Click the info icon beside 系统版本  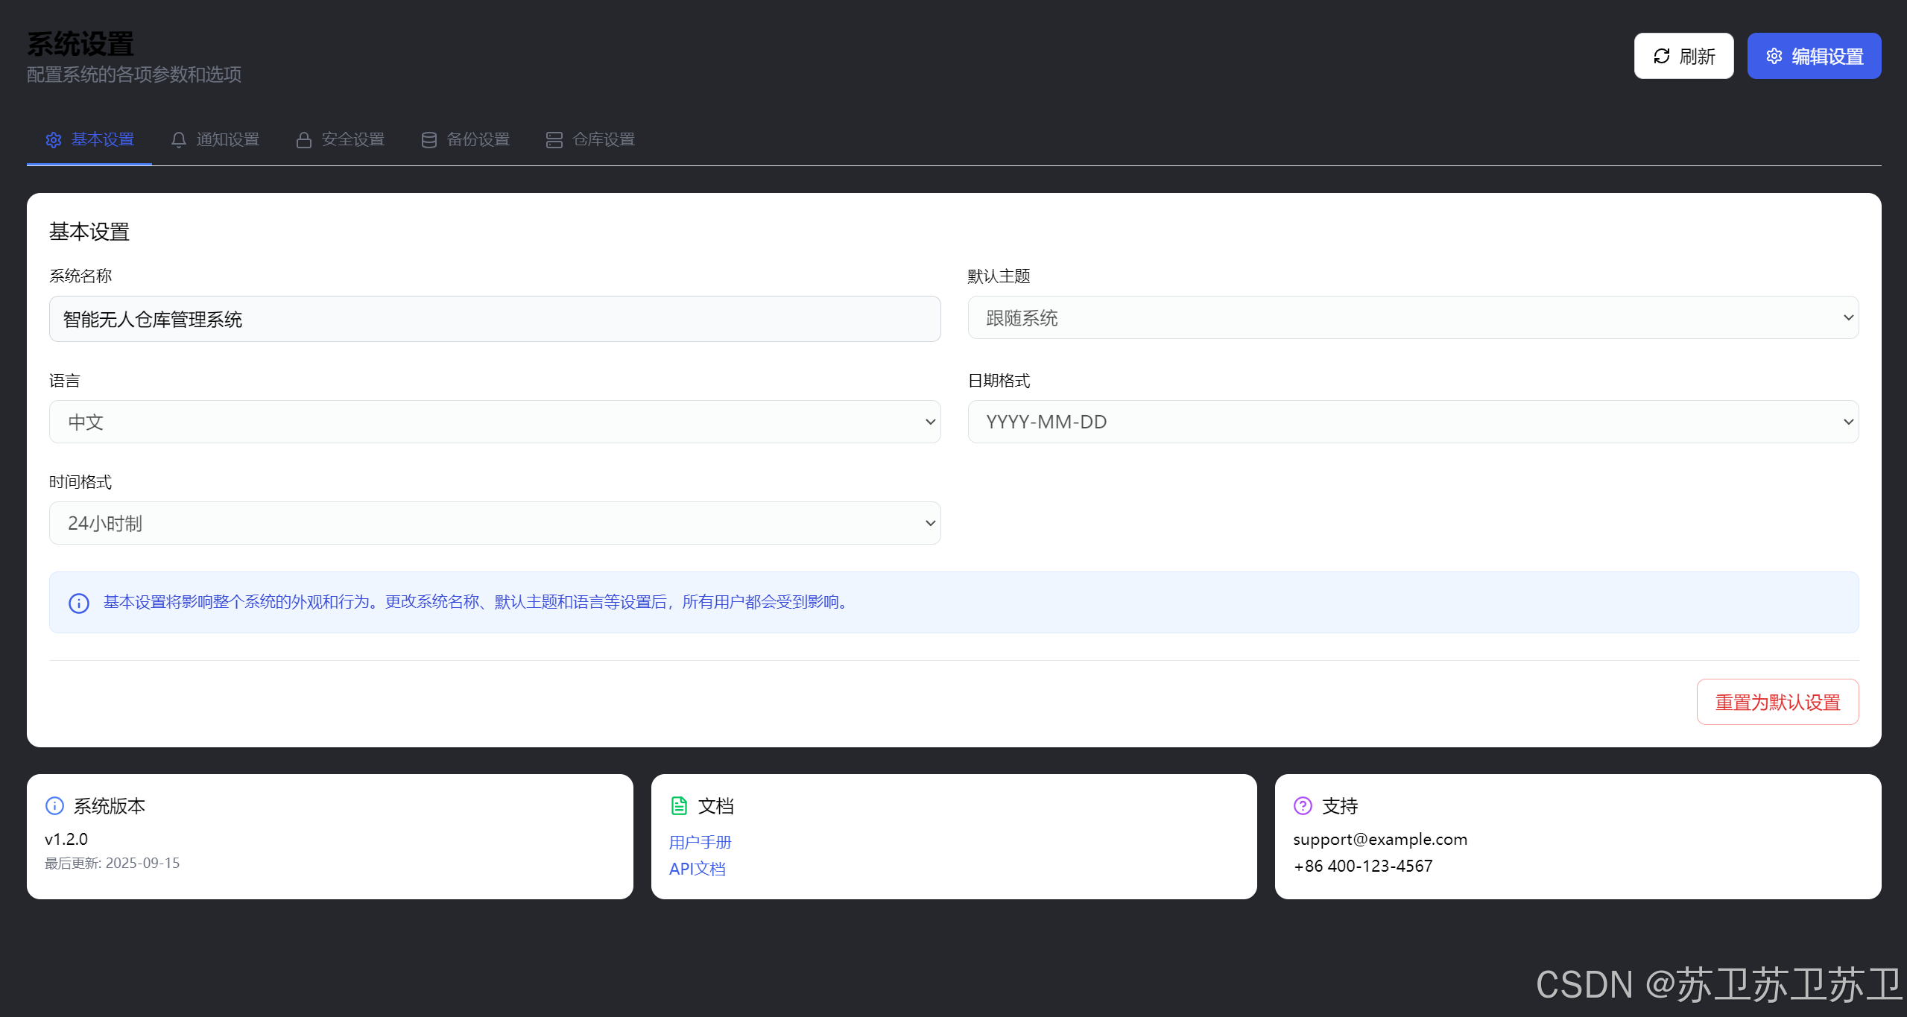coord(54,805)
